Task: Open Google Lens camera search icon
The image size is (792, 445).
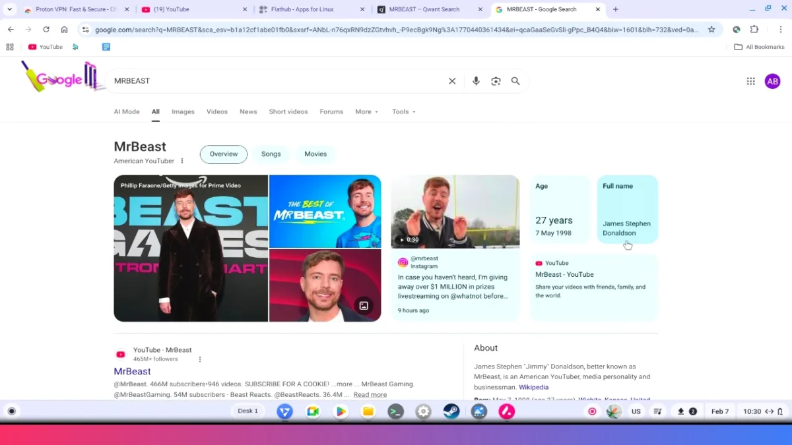Action: coord(496,80)
